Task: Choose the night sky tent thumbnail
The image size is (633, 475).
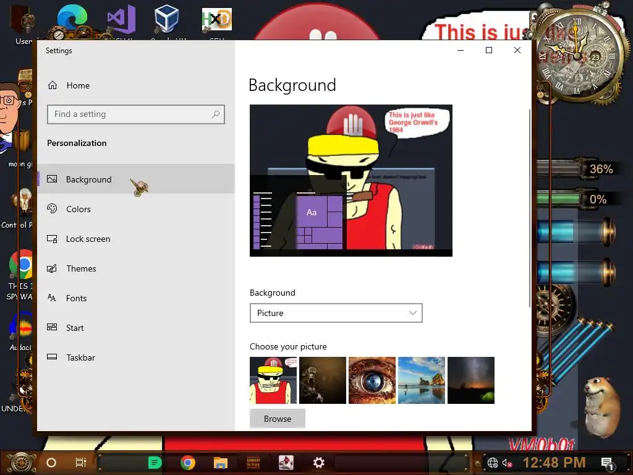Action: pos(470,380)
